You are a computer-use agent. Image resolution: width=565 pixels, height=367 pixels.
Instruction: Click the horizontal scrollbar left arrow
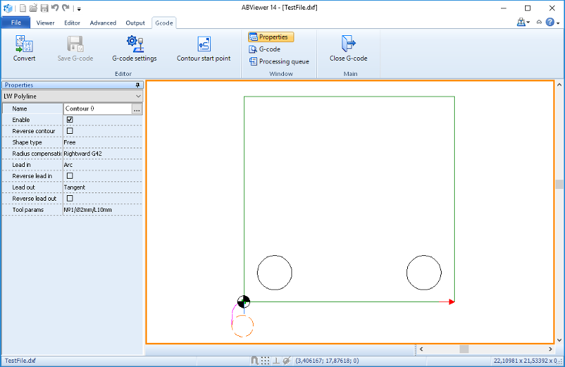(x=421, y=349)
